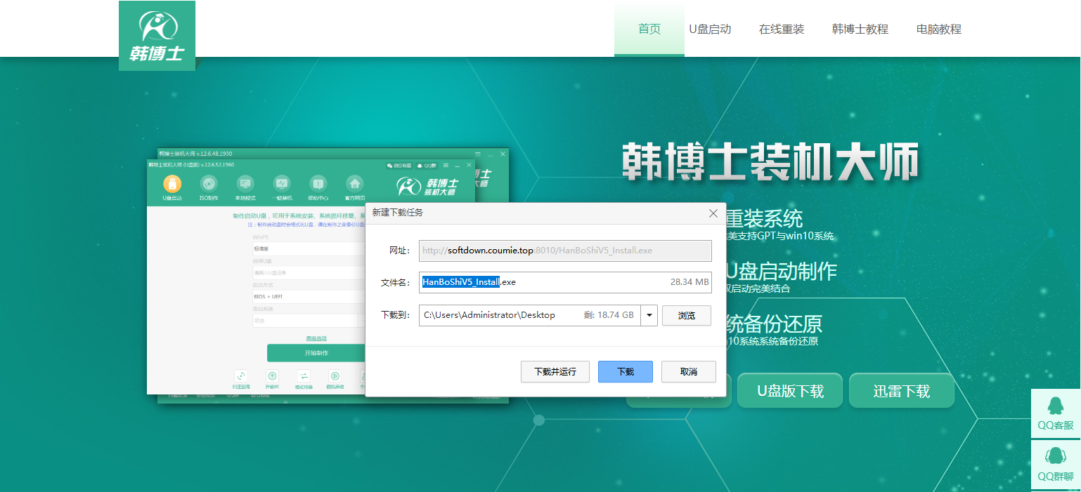Go to the U盘启动 navigation tab

(710, 29)
